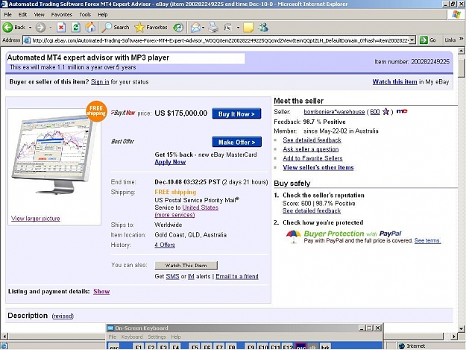Click the Back arrow icon in the toolbar
The height and width of the screenshot is (350, 466).
(x=7, y=28)
